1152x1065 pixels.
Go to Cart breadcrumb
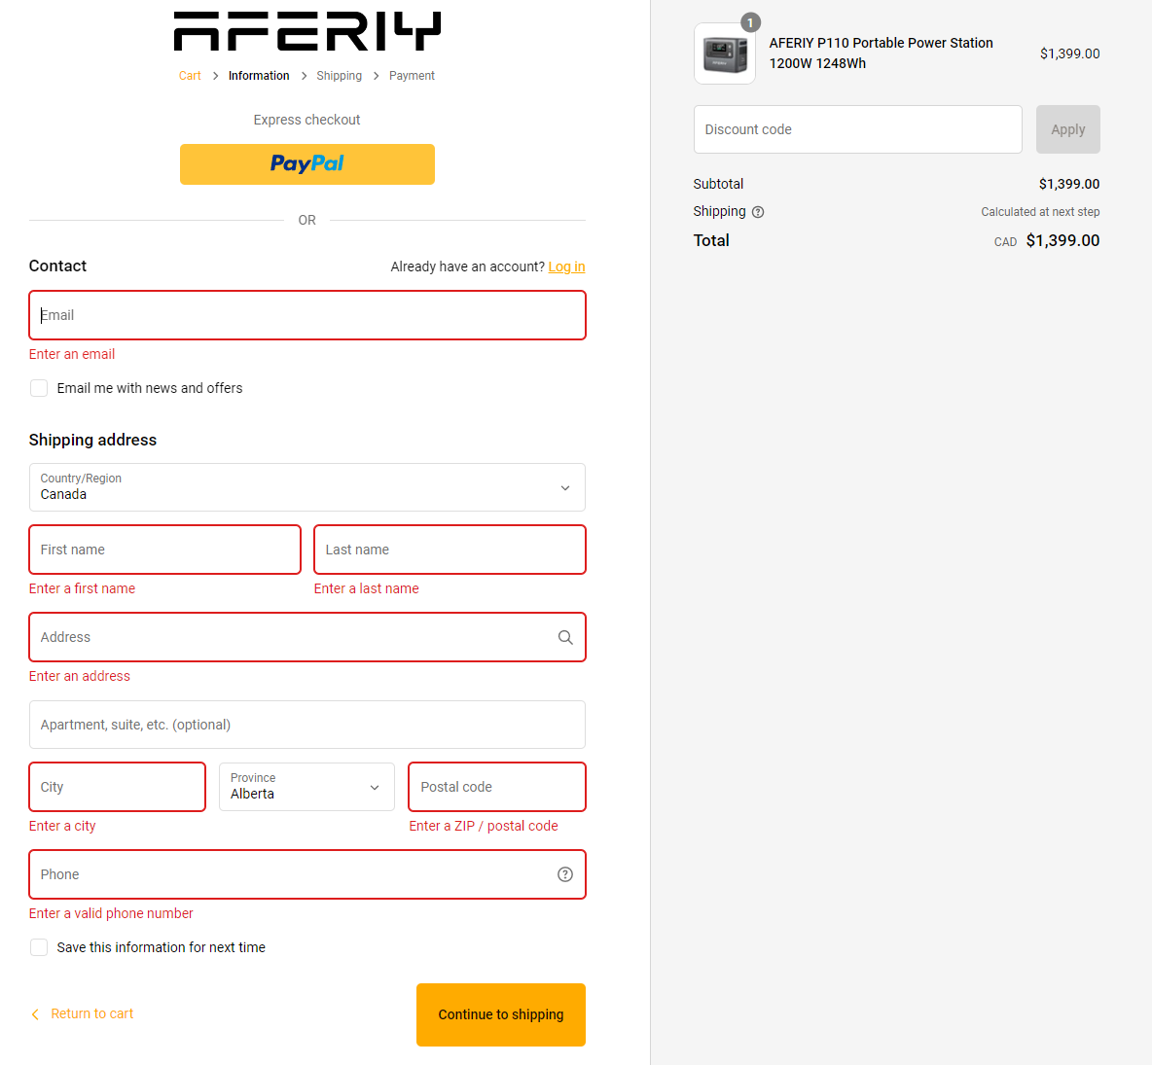pyautogui.click(x=190, y=76)
